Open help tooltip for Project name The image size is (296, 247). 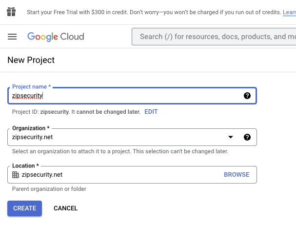pyautogui.click(x=247, y=96)
